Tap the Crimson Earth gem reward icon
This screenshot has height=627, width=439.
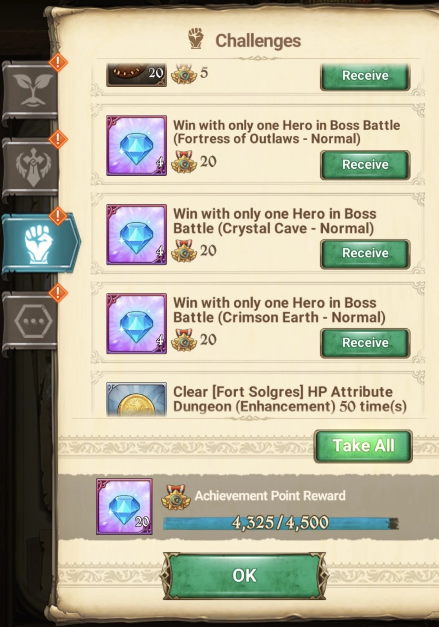(137, 324)
